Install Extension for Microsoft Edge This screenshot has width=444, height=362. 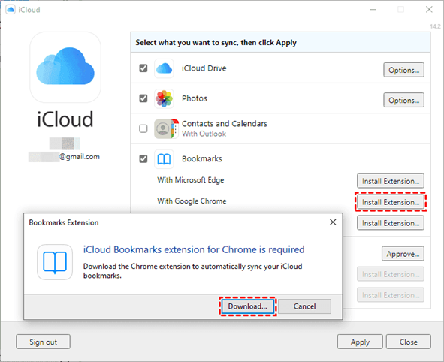coord(391,181)
